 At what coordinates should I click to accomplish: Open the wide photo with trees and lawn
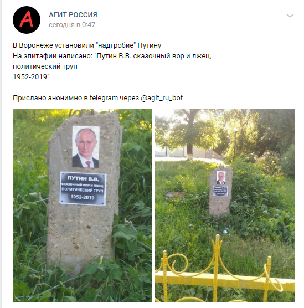(225, 206)
